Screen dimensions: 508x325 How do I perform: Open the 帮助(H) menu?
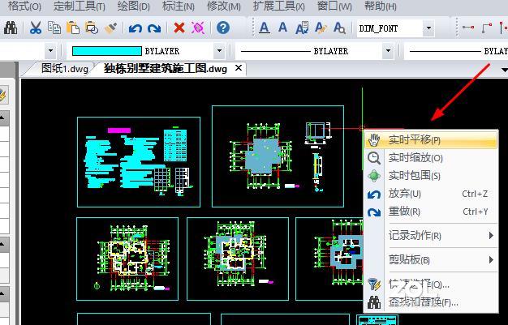380,6
